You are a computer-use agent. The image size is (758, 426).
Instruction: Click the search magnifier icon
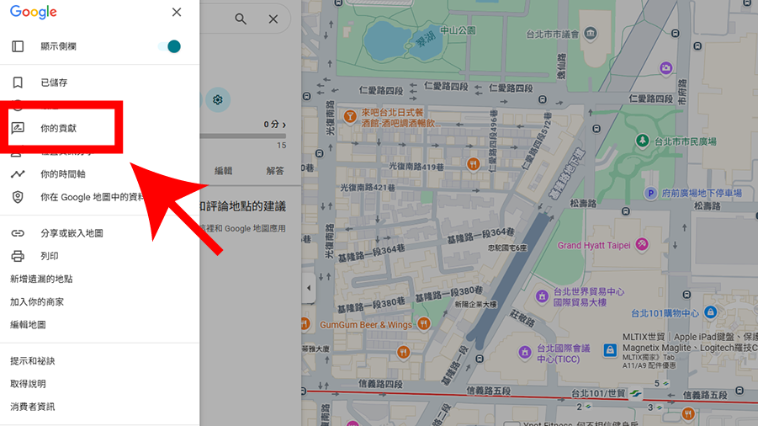tap(241, 19)
